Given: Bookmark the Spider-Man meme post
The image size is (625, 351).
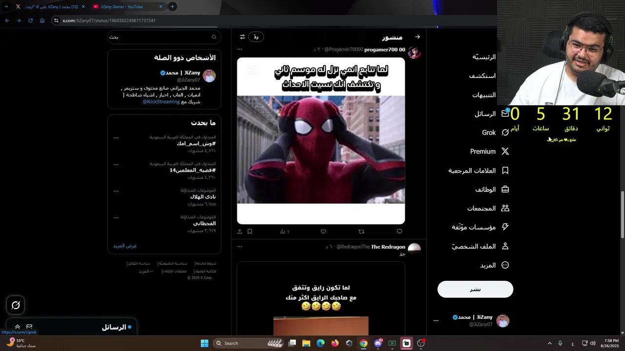Looking at the screenshot, I should pos(250,232).
